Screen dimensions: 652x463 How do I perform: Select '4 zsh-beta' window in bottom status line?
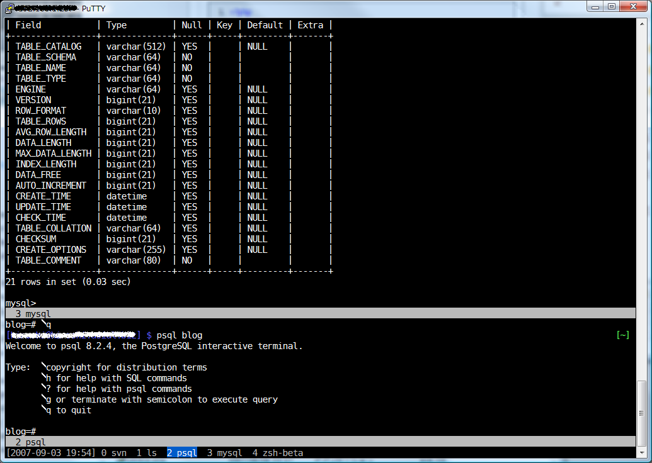pos(278,453)
